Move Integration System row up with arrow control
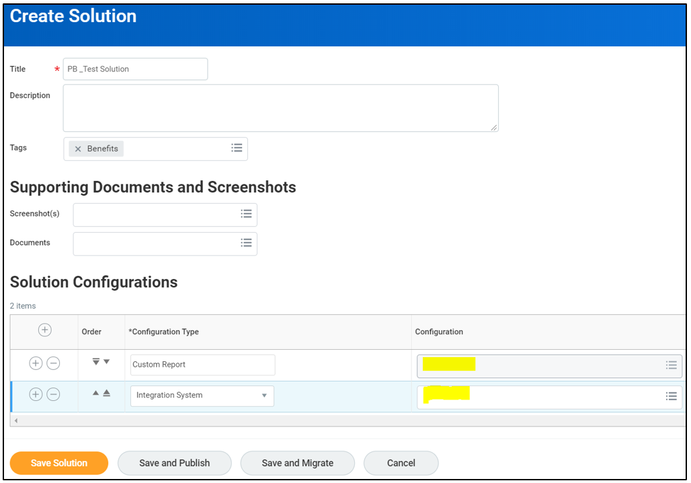Screen dimensions: 691x483 (96, 394)
